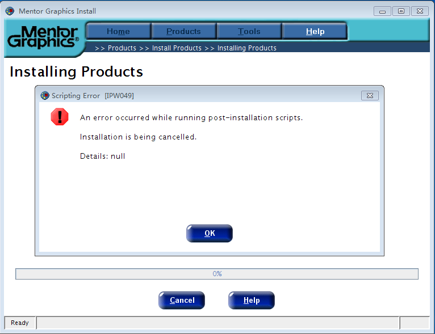Click the 'Details: null' message line
This screenshot has width=435, height=334.
[x=102, y=156]
